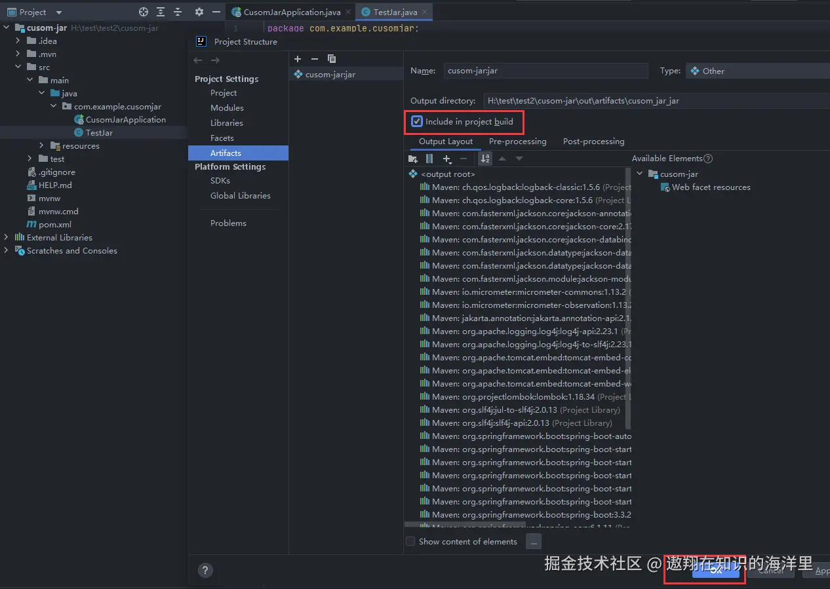Create a directory with the new folder icon

413,159
